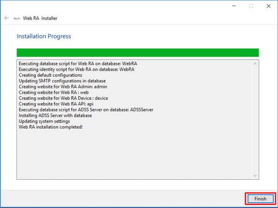Click 'Updating system settings' log line

44,121
